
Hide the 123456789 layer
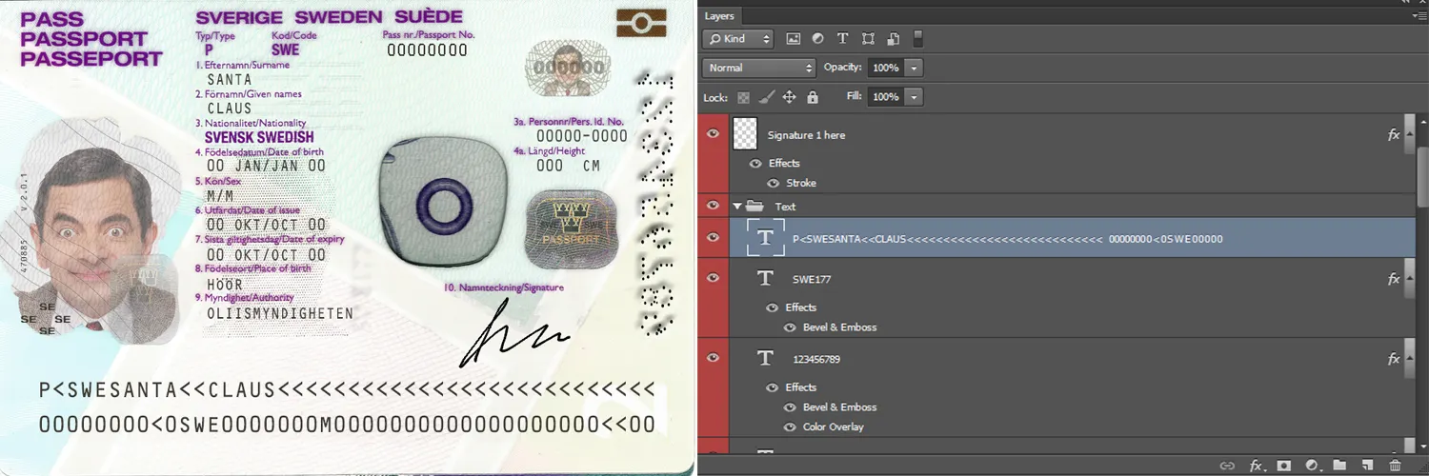click(x=713, y=357)
